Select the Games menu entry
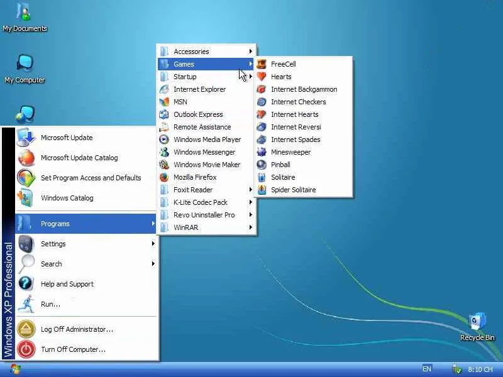The height and width of the screenshot is (377, 503). [206, 64]
